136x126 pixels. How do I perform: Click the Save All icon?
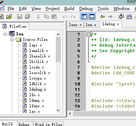pyautogui.click(x=27, y=17)
